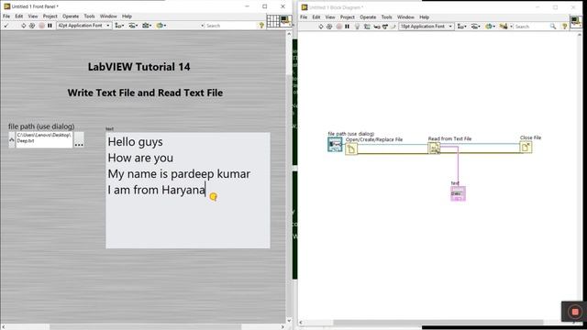Click the file path browse button (...)
The height and width of the screenshot is (330, 587).
[x=79, y=140]
